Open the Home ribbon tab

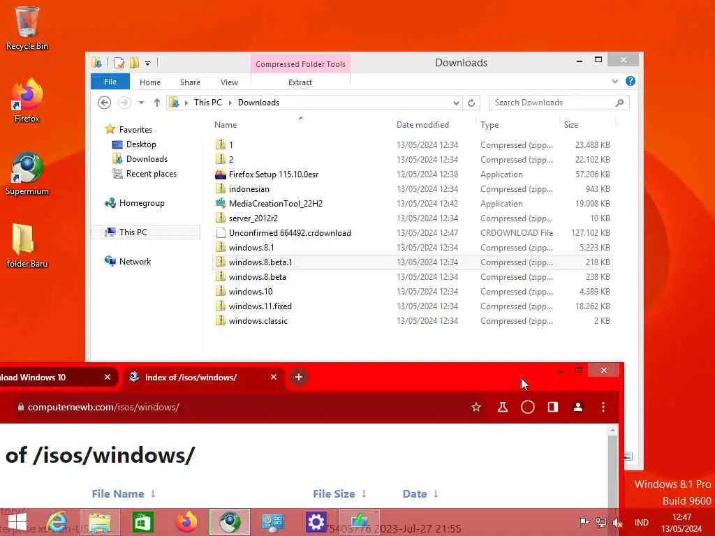[150, 82]
